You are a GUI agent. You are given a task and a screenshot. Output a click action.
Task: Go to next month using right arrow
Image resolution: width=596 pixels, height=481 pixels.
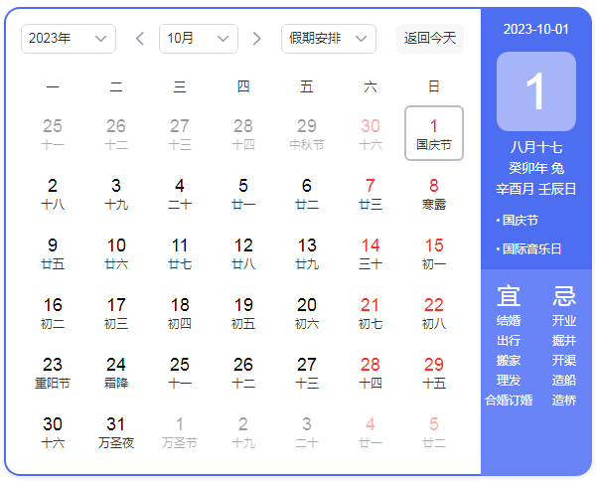pos(257,39)
